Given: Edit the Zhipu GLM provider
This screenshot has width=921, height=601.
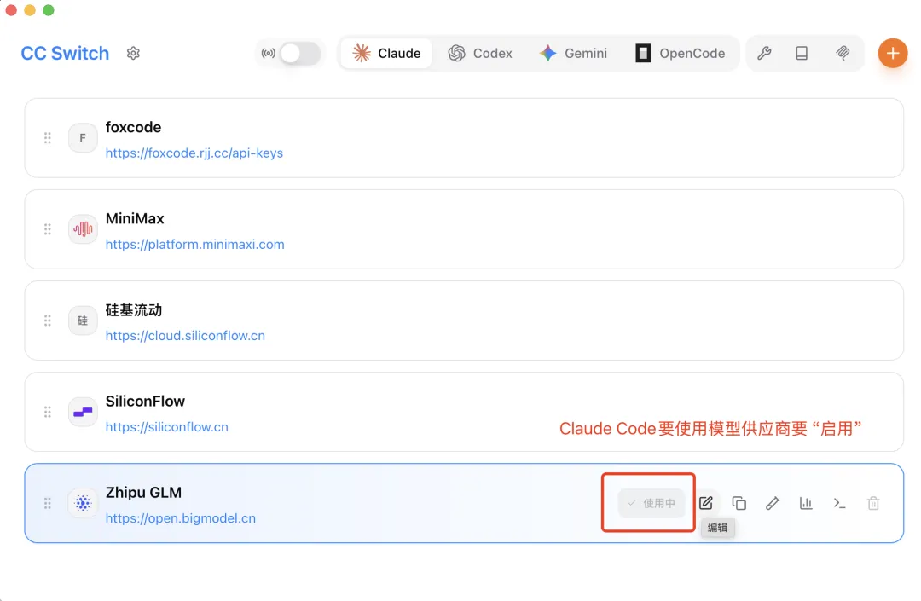Looking at the screenshot, I should pos(706,503).
